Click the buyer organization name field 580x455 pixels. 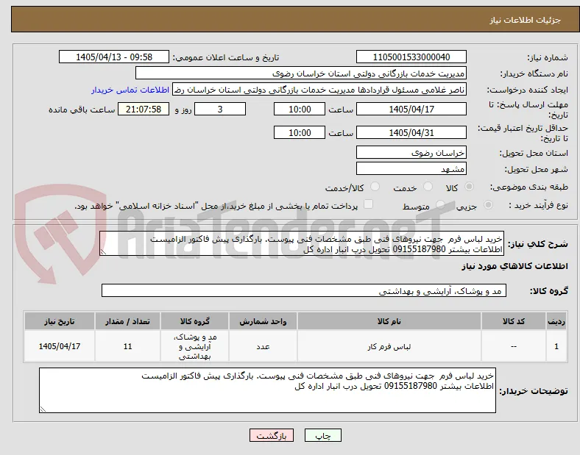point(301,73)
